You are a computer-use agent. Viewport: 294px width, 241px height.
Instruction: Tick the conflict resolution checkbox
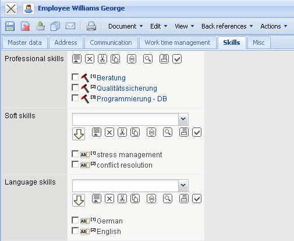(75, 164)
